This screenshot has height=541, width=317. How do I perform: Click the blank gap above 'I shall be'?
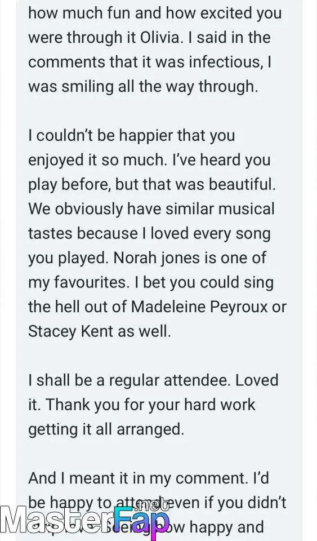[159, 356]
